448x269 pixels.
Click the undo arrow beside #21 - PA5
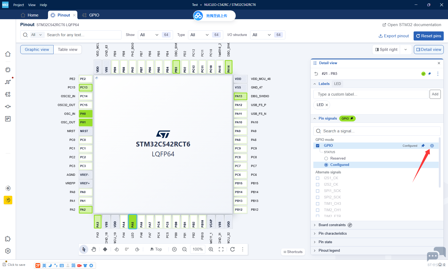316,74
